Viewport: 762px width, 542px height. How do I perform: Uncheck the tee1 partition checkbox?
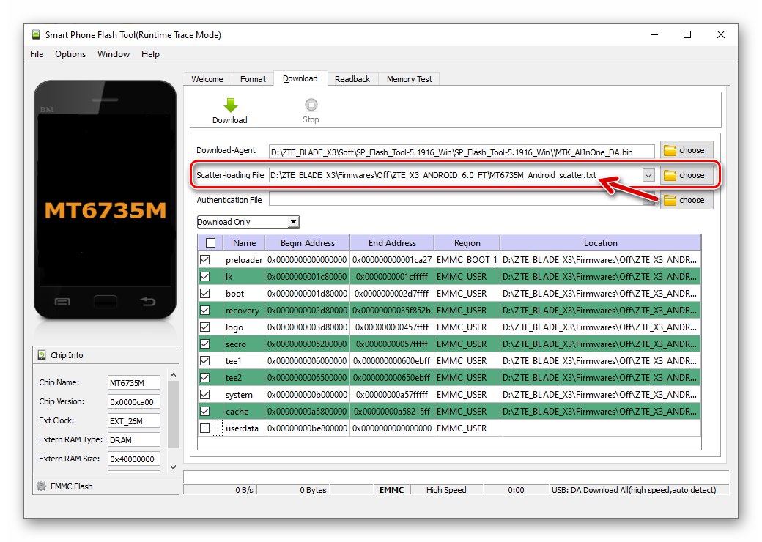pos(205,361)
